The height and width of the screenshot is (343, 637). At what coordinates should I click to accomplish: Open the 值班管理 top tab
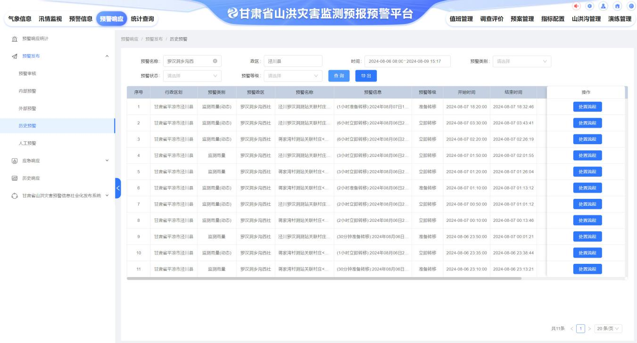click(461, 18)
